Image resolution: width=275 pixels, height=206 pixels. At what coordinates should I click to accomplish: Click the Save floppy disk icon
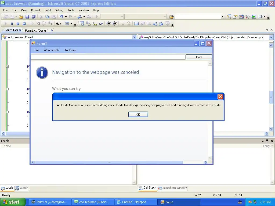(x=27, y=17)
